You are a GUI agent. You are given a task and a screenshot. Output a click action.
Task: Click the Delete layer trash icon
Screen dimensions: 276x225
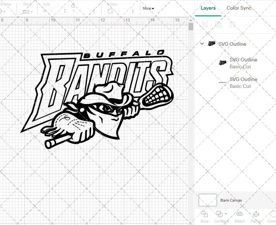pyautogui.click(x=233, y=25)
